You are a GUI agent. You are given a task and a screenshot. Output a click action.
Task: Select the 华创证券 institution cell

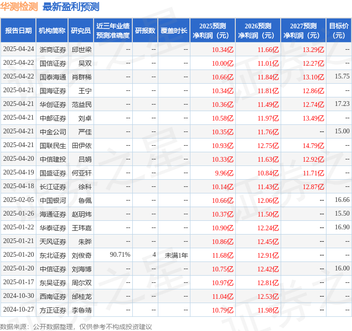pos(53,105)
